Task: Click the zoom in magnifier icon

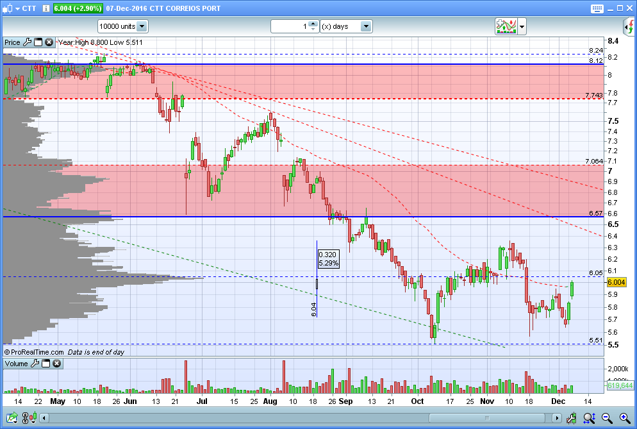Action: (625, 417)
